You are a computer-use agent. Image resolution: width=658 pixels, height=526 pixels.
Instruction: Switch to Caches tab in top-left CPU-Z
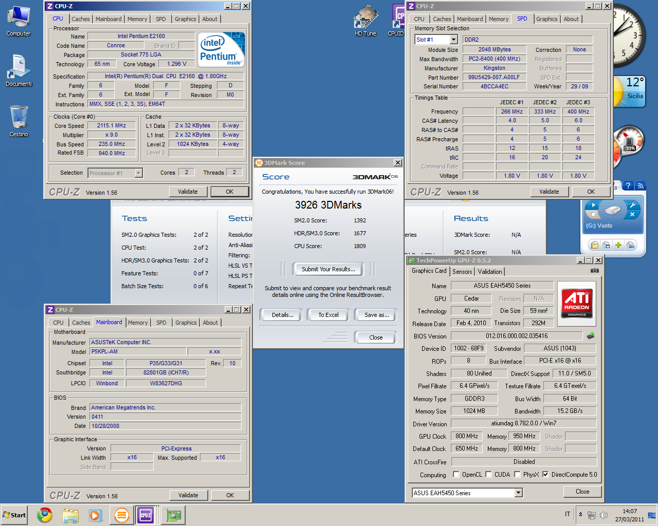tap(81, 19)
